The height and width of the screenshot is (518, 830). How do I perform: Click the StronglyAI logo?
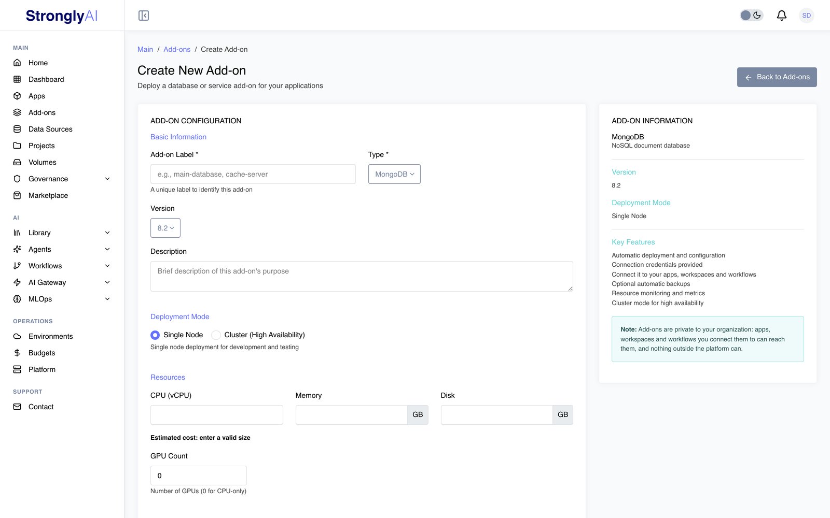pyautogui.click(x=62, y=16)
